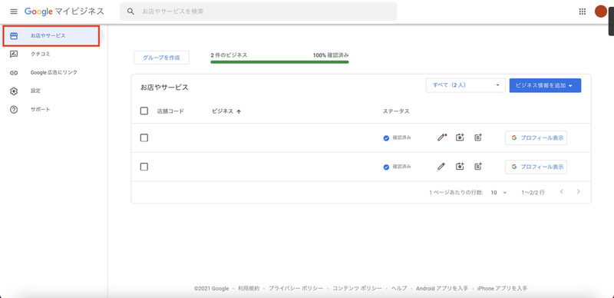Click the review icon beside クチコミ
614x298 pixels.
point(14,54)
